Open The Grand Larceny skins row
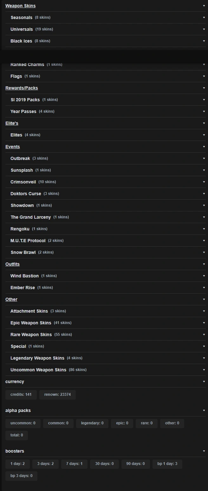This screenshot has width=208, height=491. [106, 217]
